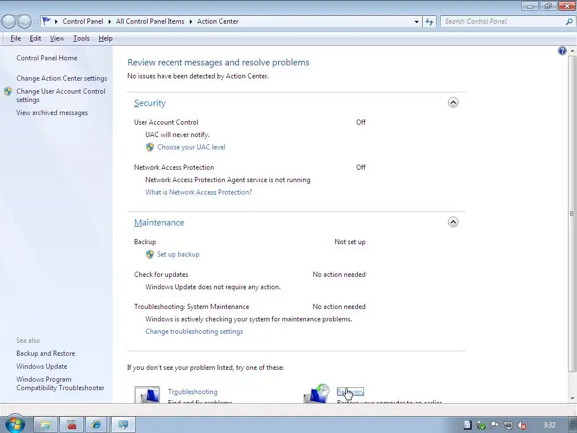Viewport: 577px width, 433px height.
Task: Click the Show desktop strip
Action: point(573,425)
